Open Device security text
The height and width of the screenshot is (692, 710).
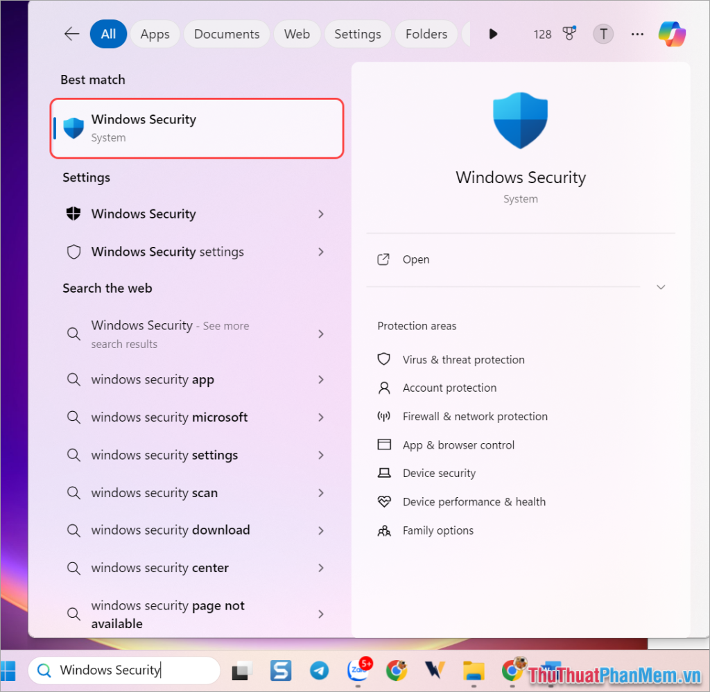pos(439,474)
